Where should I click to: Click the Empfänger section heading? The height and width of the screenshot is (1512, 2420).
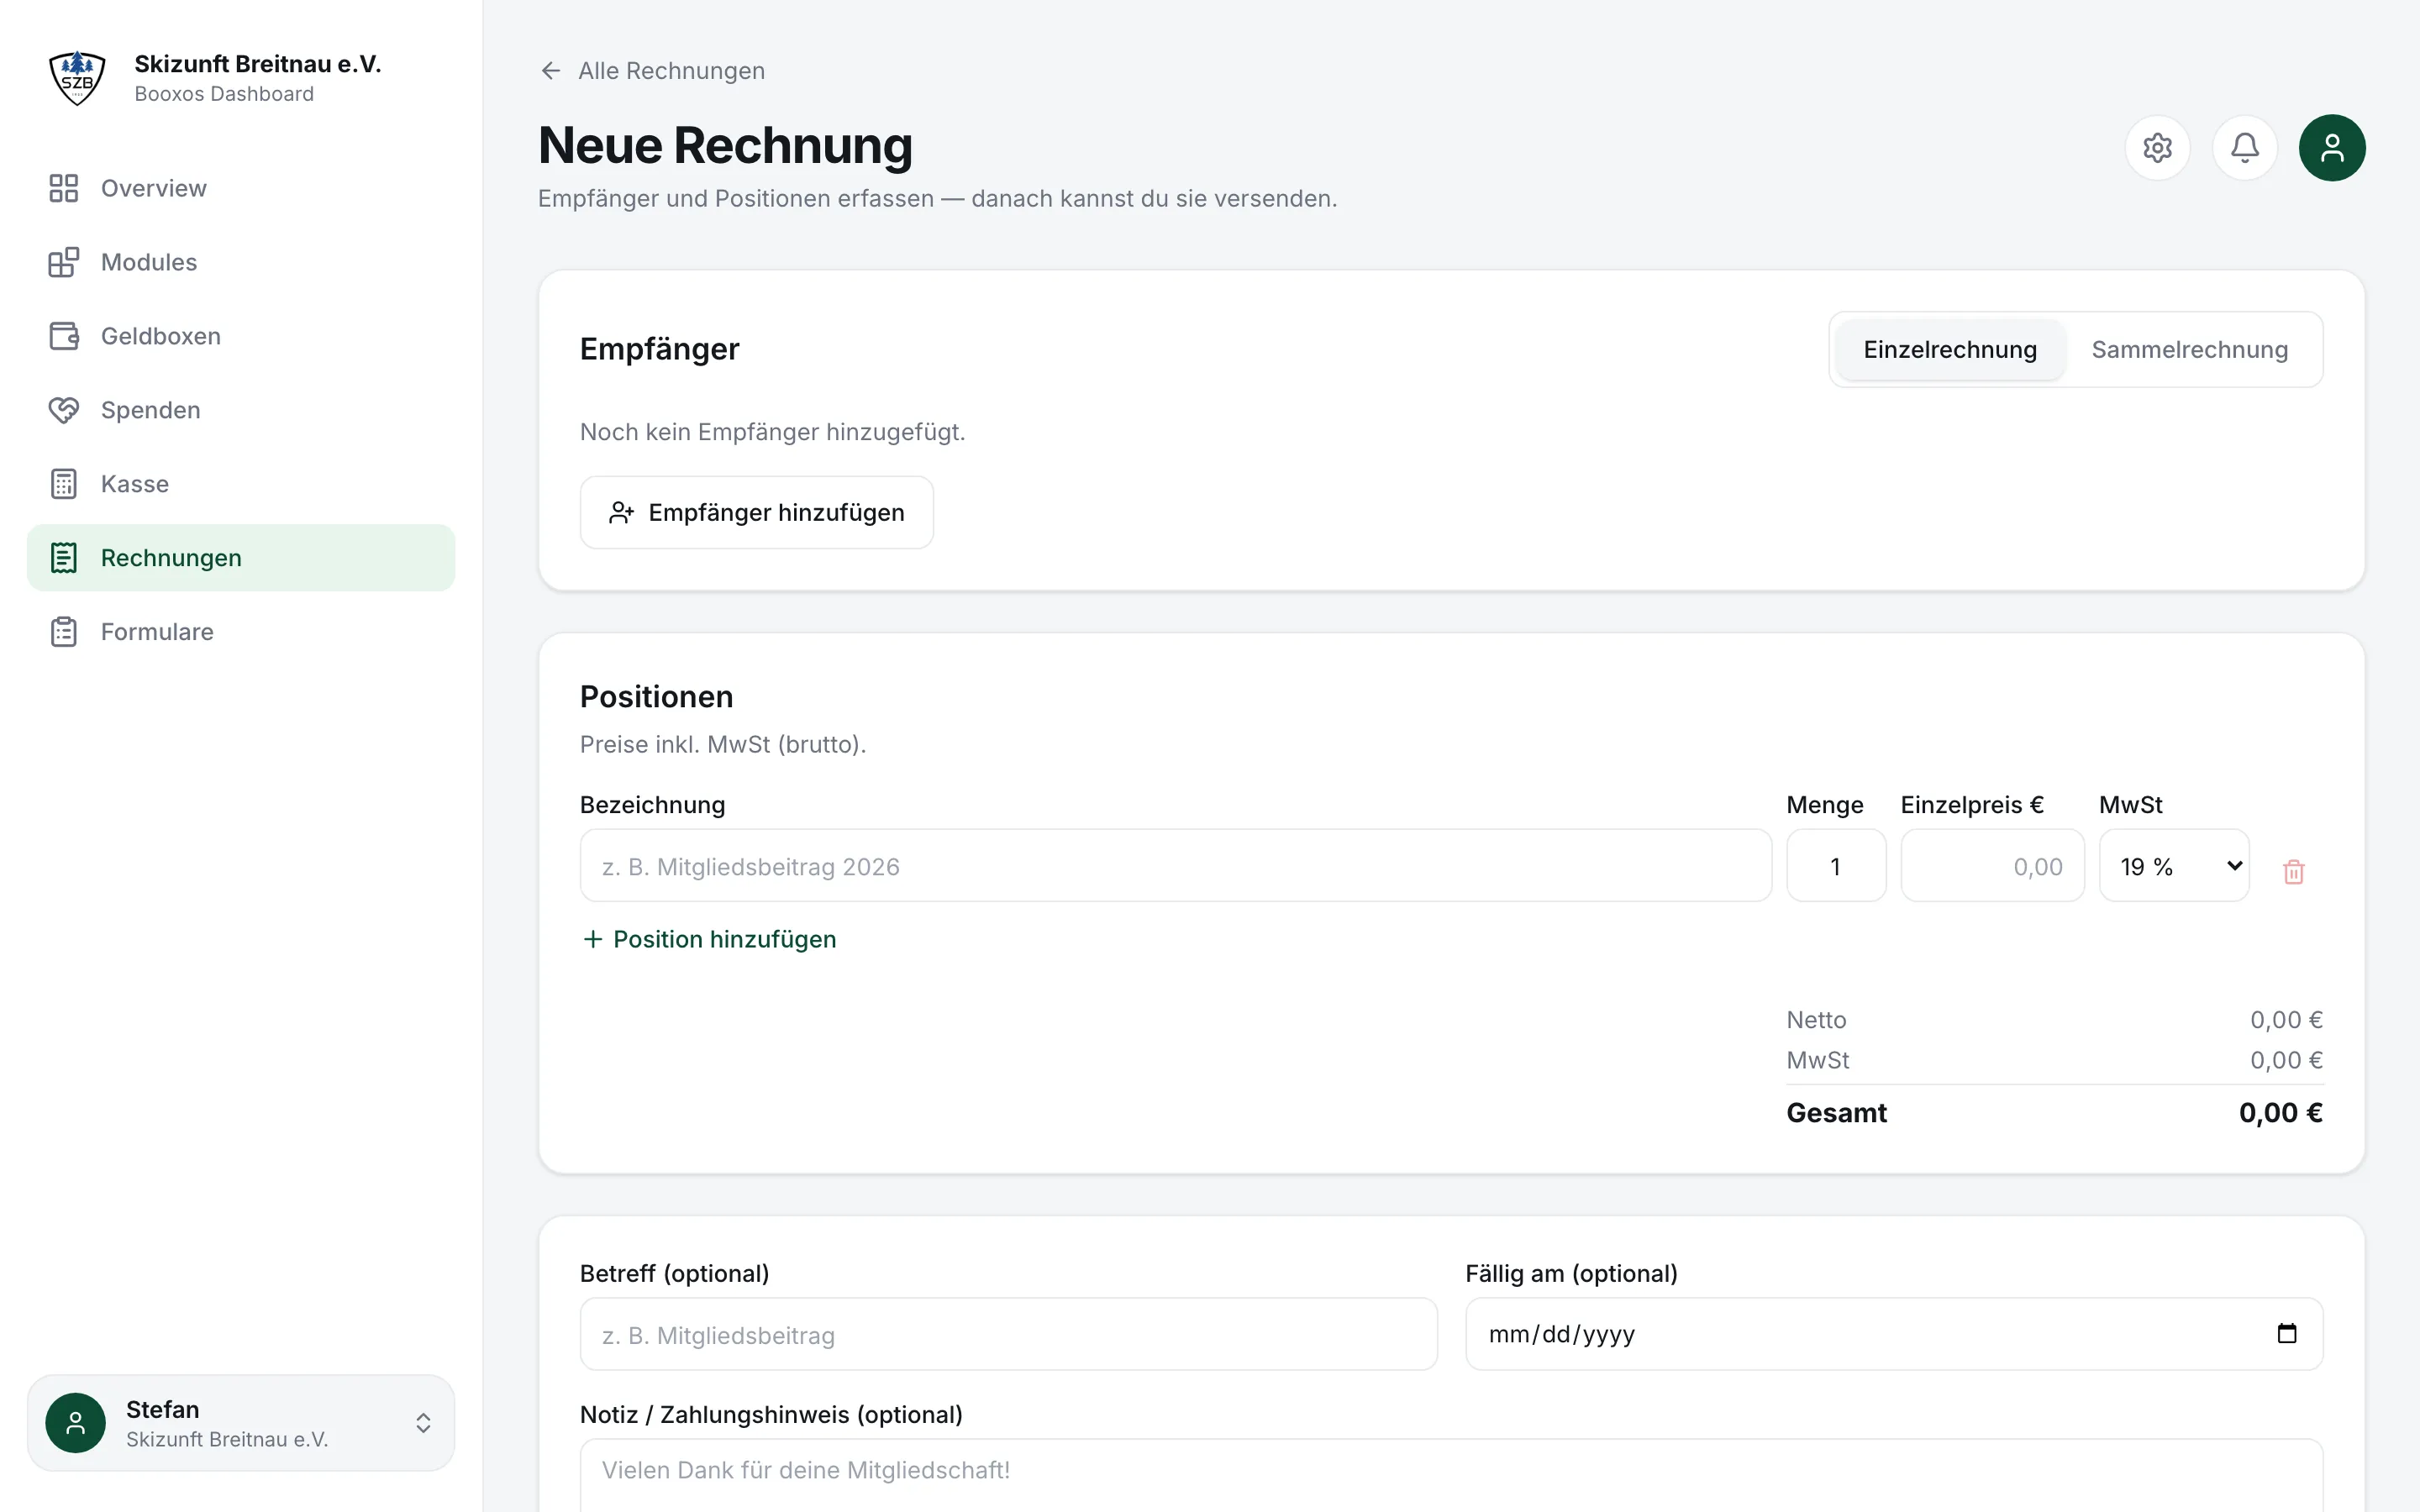click(659, 349)
